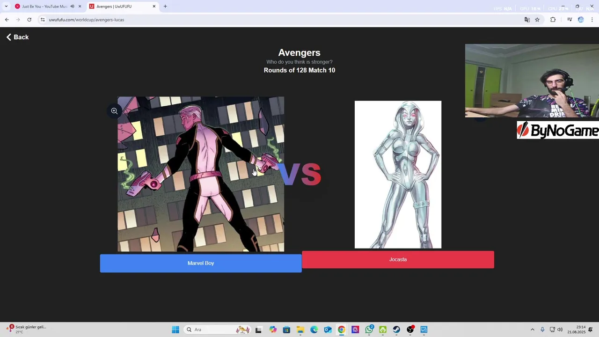Click the Back link at top left
This screenshot has height=337, width=599.
coord(17,37)
